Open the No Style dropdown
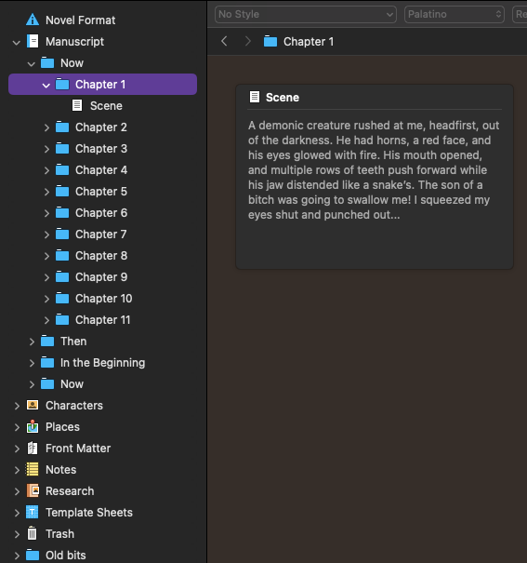The height and width of the screenshot is (563, 527). [306, 14]
